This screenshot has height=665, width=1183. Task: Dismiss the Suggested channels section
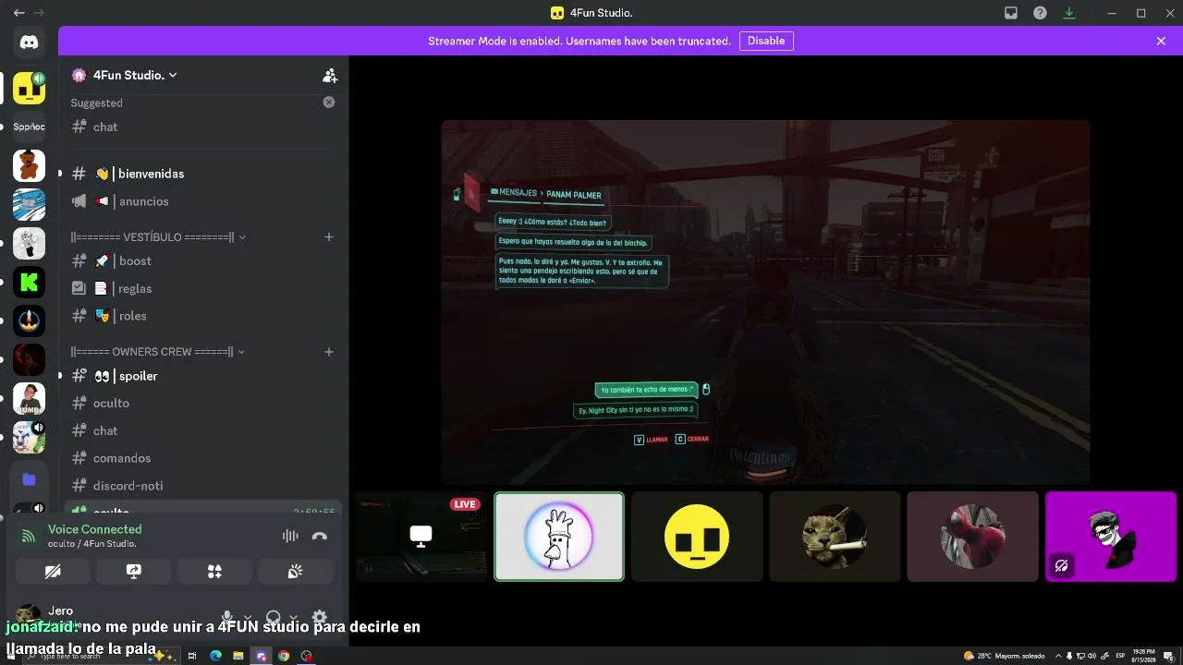[x=329, y=103]
